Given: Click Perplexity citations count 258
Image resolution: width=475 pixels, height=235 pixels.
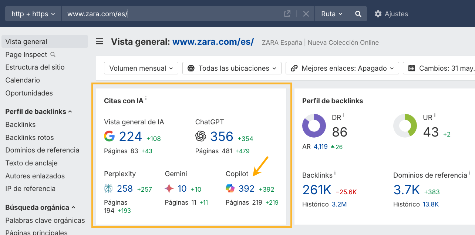Looking at the screenshot, I should (125, 189).
